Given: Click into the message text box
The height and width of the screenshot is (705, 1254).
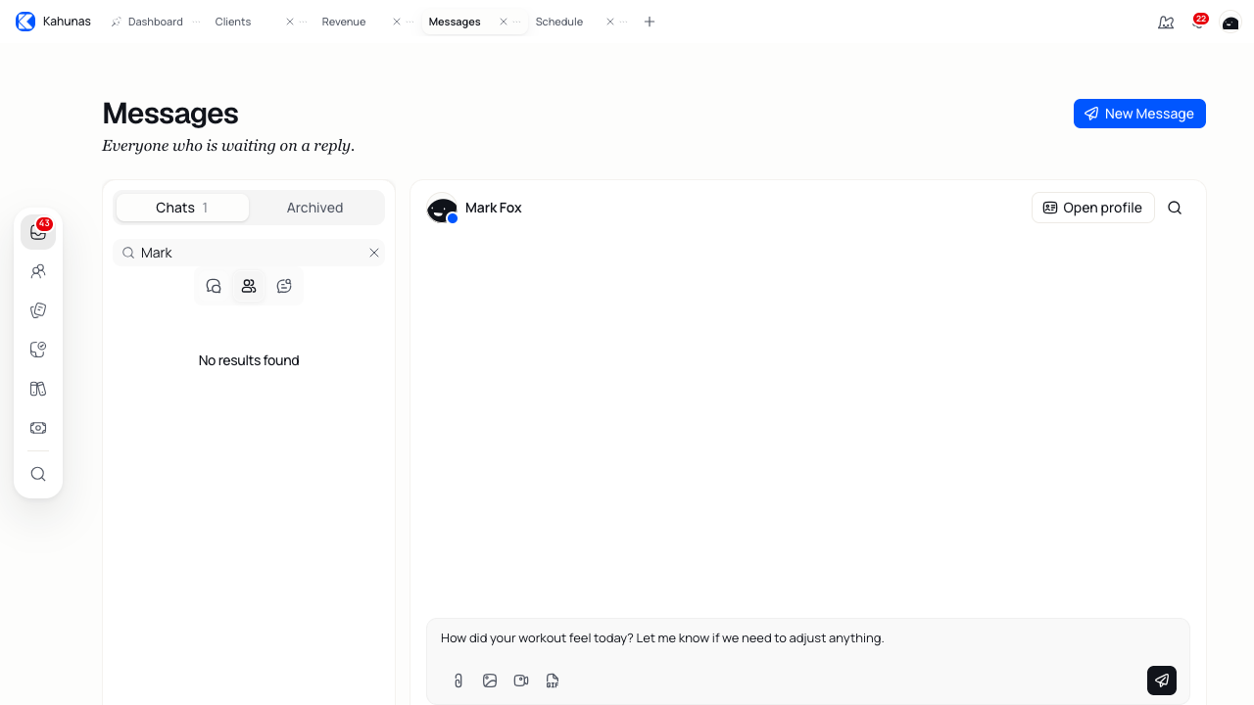Looking at the screenshot, I should pos(808,638).
